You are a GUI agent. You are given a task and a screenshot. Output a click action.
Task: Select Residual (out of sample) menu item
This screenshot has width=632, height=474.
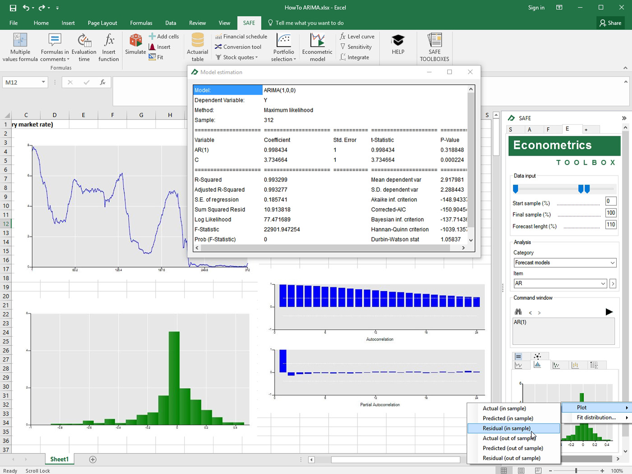tap(514, 458)
